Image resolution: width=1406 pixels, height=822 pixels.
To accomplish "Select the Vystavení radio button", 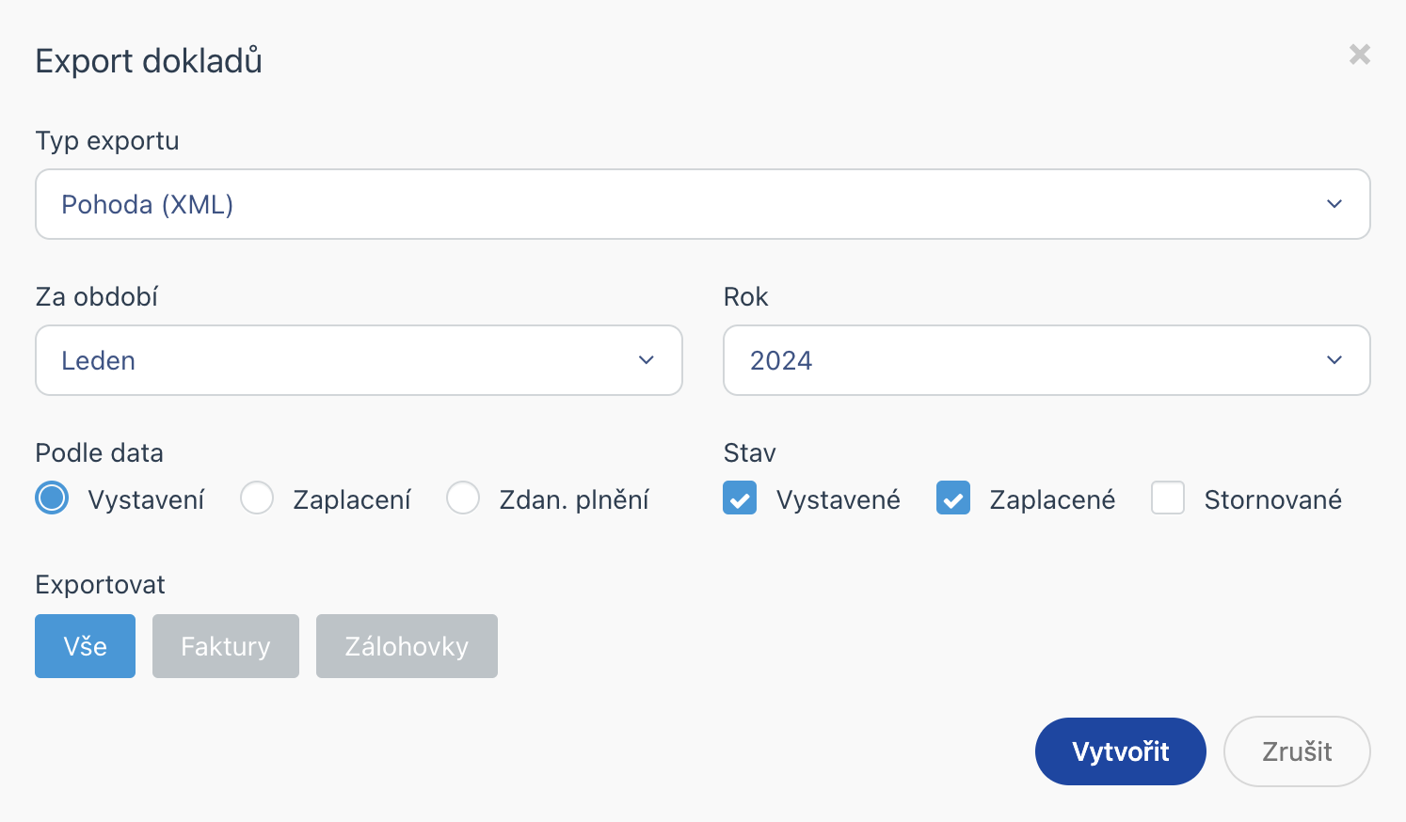I will [x=53, y=498].
